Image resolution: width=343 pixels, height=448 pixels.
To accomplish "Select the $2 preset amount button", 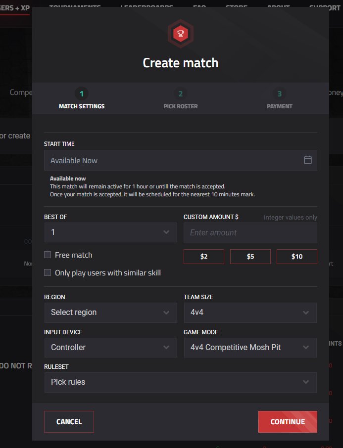I will pos(204,257).
